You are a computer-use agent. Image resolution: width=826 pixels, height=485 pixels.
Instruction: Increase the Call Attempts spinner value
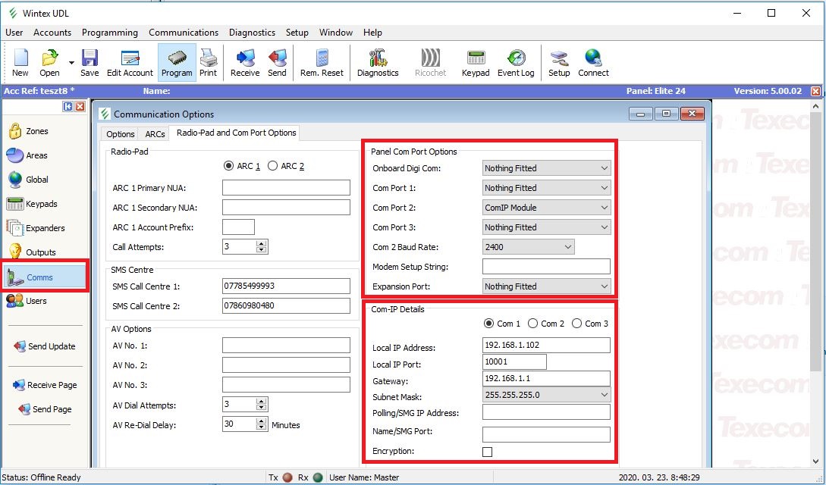click(262, 243)
